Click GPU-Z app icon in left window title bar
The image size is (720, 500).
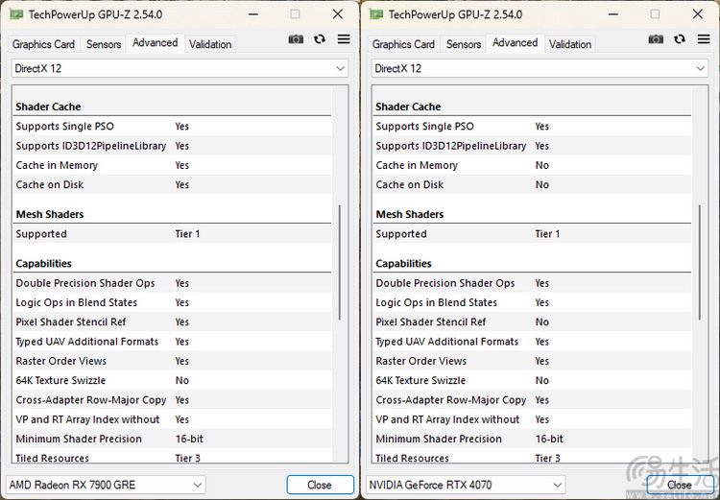point(16,14)
